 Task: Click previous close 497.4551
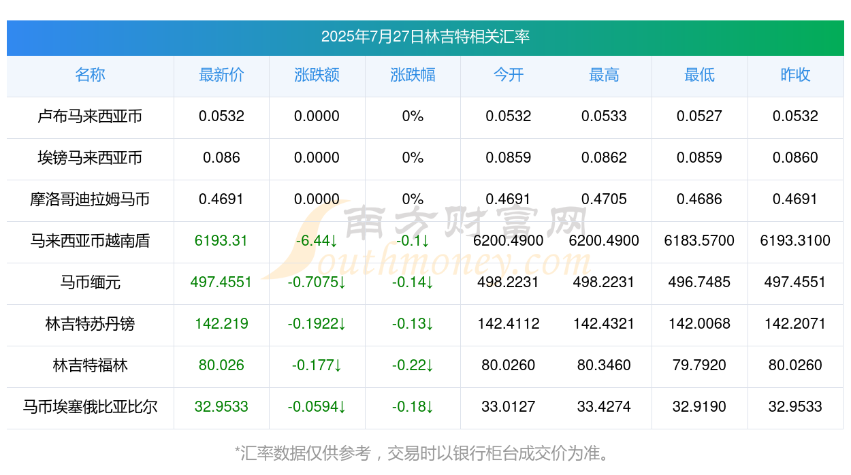795,282
